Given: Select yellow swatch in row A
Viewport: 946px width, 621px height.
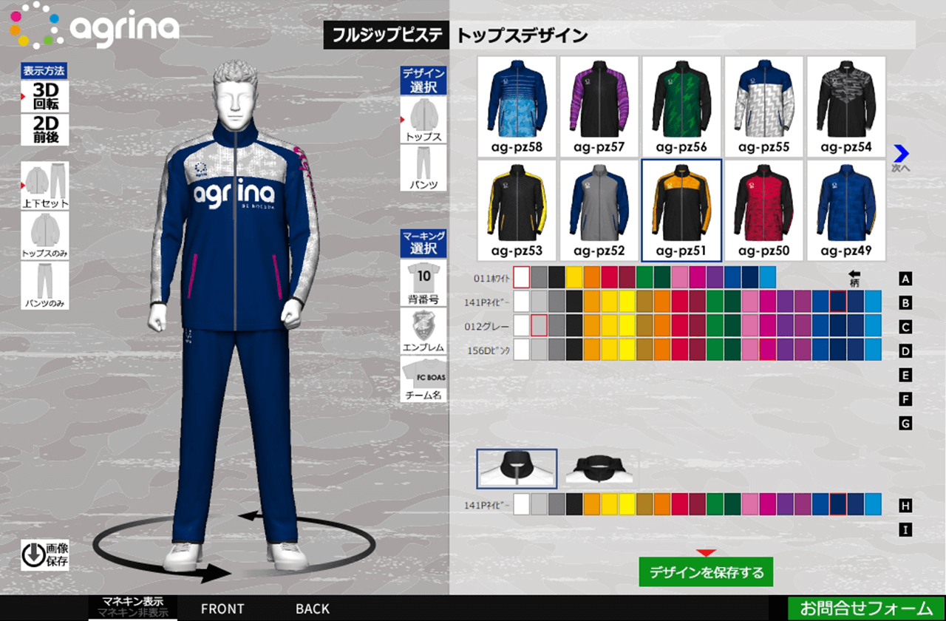Looking at the screenshot, I should (574, 277).
